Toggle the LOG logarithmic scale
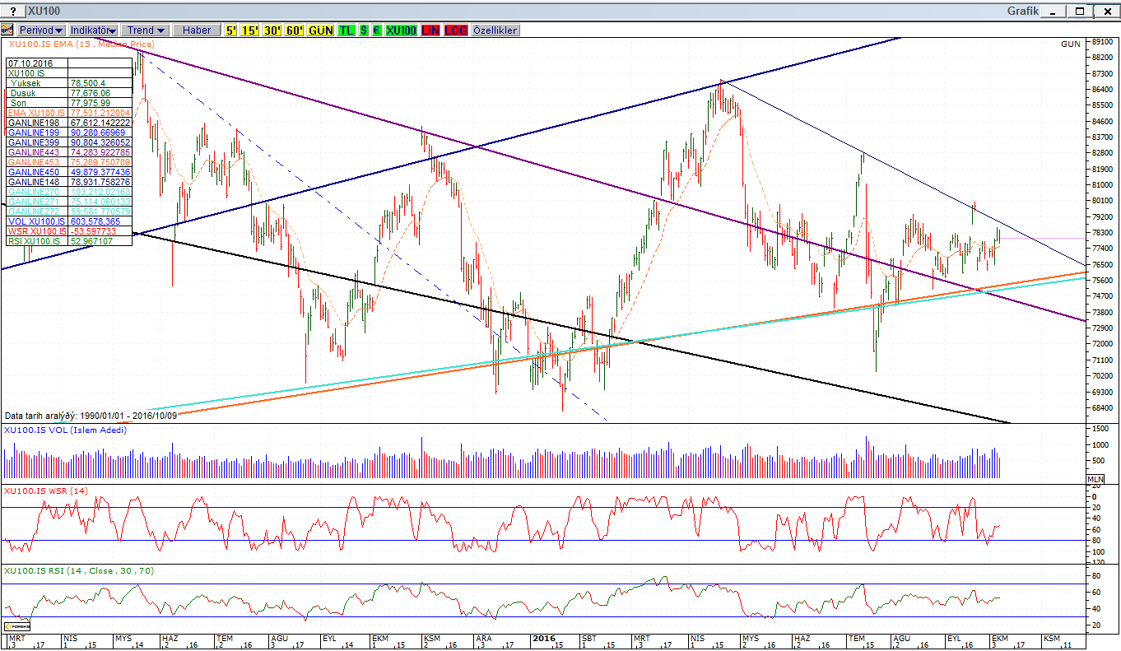The image size is (1121, 651). click(x=455, y=30)
